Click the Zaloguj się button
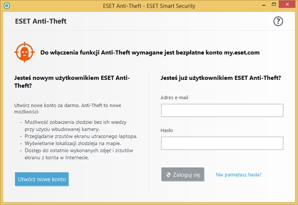298x205 pixels. tap(183, 175)
